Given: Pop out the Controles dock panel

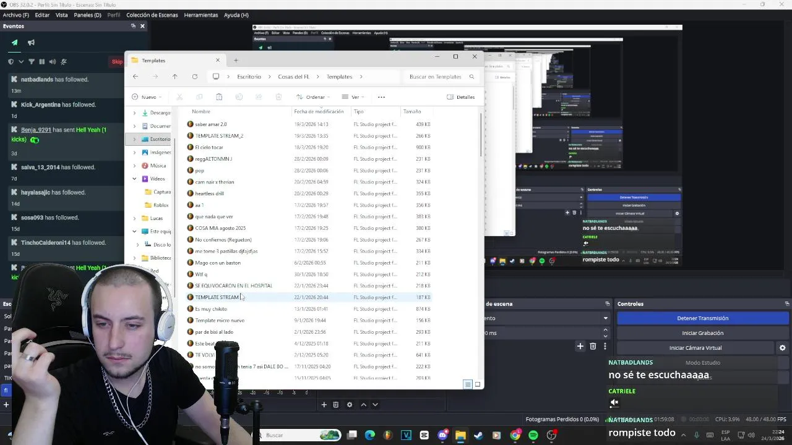Looking at the screenshot, I should click(x=786, y=304).
